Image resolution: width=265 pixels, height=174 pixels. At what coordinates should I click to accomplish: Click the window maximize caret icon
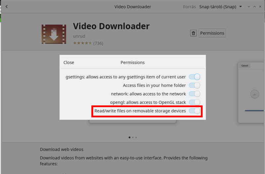tap(254, 7)
